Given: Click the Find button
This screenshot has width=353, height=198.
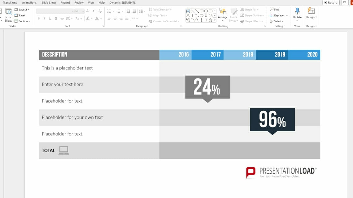Looking at the screenshot, I should (275, 10).
